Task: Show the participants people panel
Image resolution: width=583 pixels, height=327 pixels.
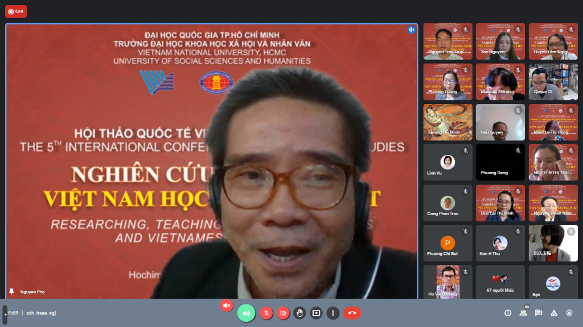Action: (x=524, y=313)
